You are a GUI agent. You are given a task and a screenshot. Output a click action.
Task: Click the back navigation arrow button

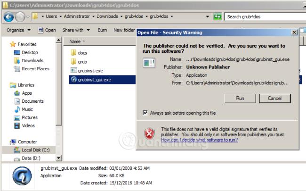coord(8,17)
